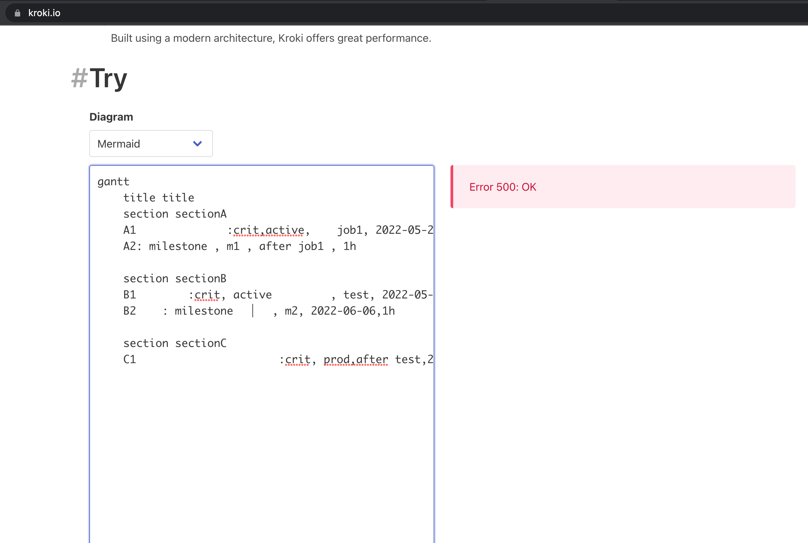The width and height of the screenshot is (808, 543).
Task: Click the 'title title' line in the editor
Action: [x=159, y=197]
